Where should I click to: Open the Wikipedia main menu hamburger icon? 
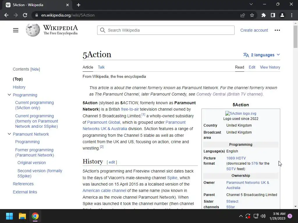16,30
